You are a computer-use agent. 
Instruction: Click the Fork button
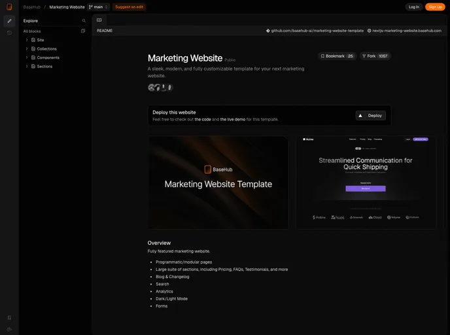375,56
